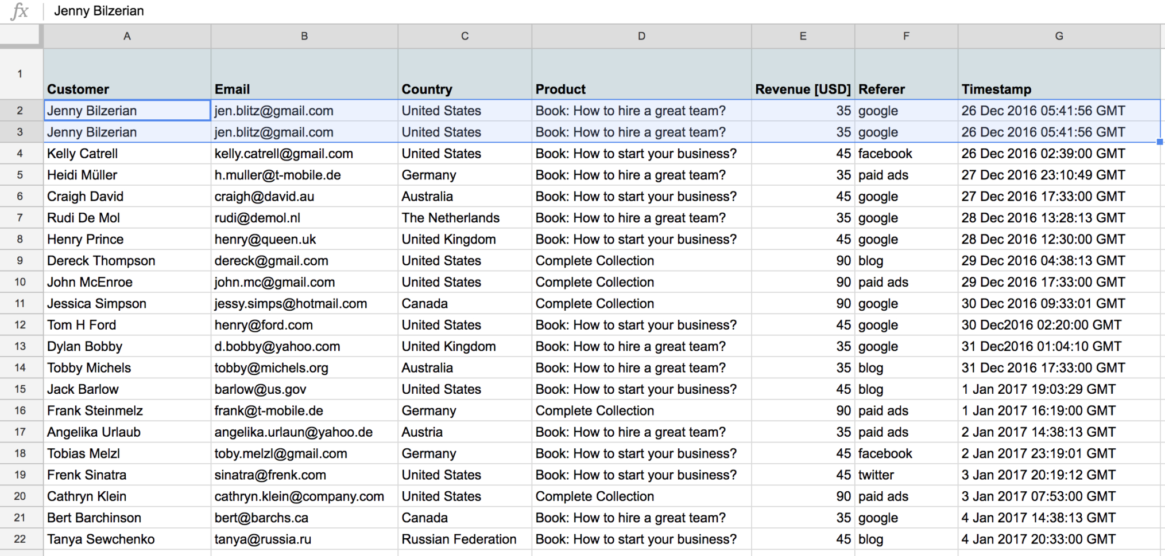Select the Revenue column header E

click(x=802, y=36)
